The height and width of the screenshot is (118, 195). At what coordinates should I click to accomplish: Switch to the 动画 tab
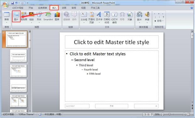point(64,8)
